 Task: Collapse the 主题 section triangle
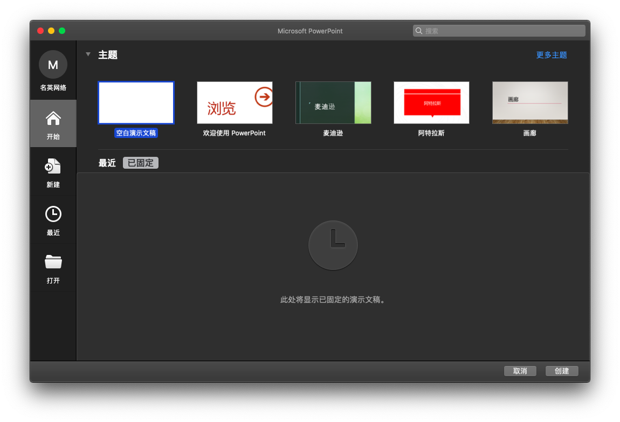coord(88,54)
